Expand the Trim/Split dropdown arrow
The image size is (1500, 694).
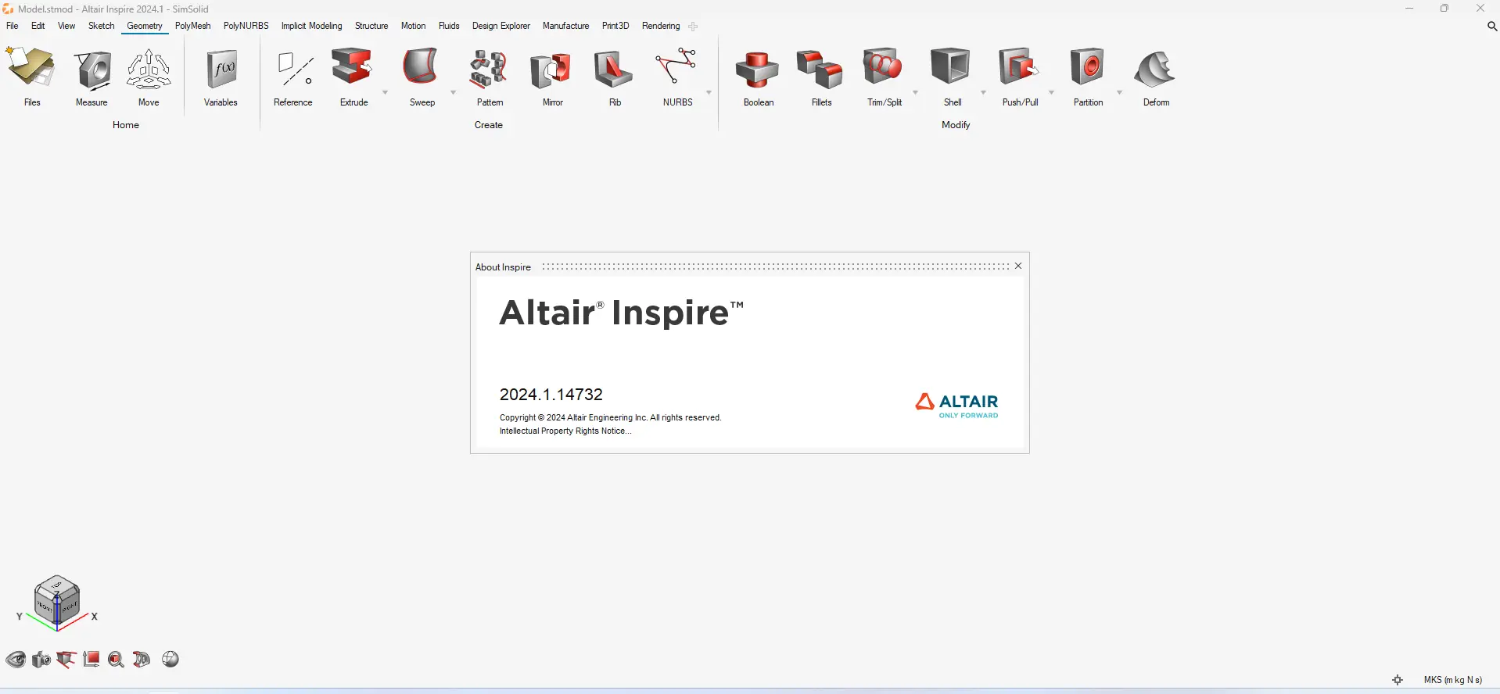(x=915, y=93)
